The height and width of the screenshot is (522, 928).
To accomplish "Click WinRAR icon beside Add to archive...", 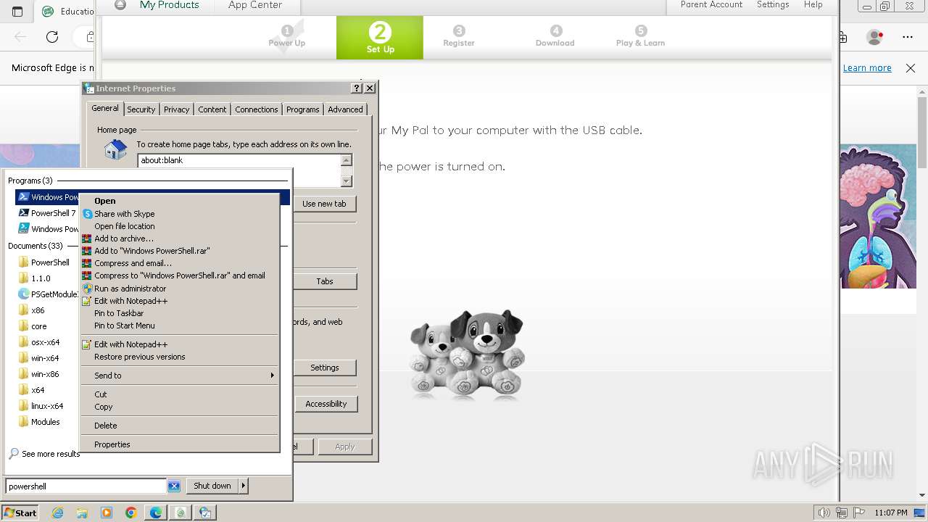I will pos(87,239).
